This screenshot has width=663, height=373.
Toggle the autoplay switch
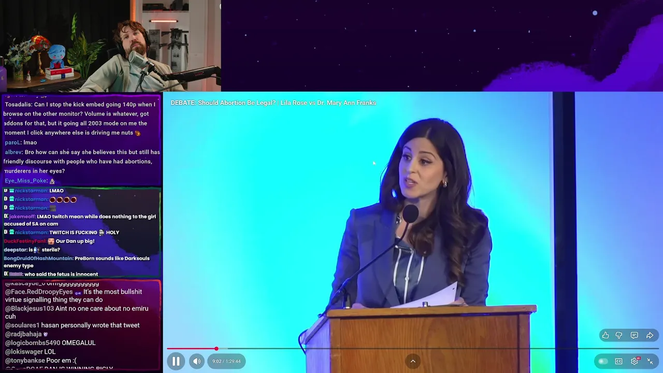[602, 361]
